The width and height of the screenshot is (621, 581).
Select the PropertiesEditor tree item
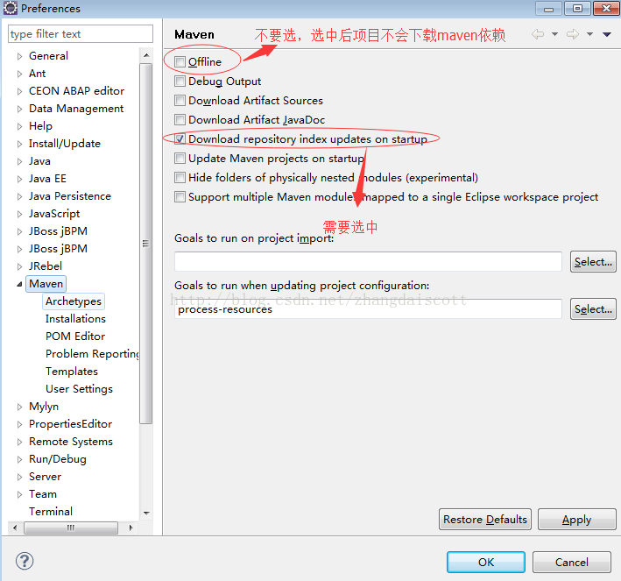[x=70, y=423]
